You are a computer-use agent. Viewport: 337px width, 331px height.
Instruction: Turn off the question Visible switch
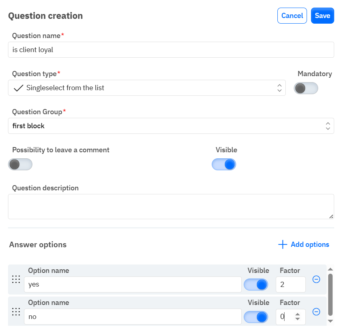(224, 164)
